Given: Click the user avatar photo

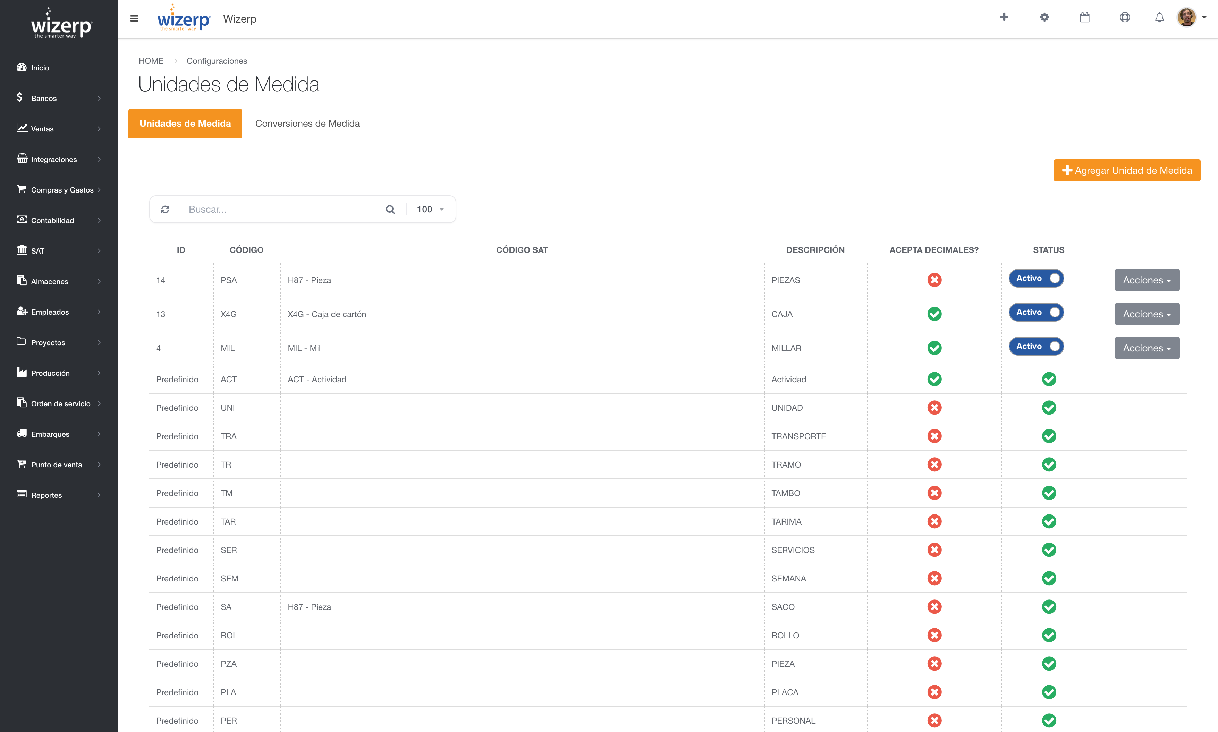Looking at the screenshot, I should [1186, 17].
